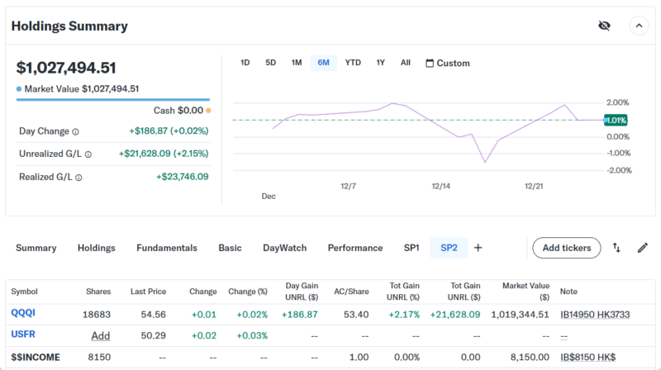Image resolution: width=661 pixels, height=370 pixels.
Task: Toggle hide portfolio values eye icon
Action: (x=604, y=26)
